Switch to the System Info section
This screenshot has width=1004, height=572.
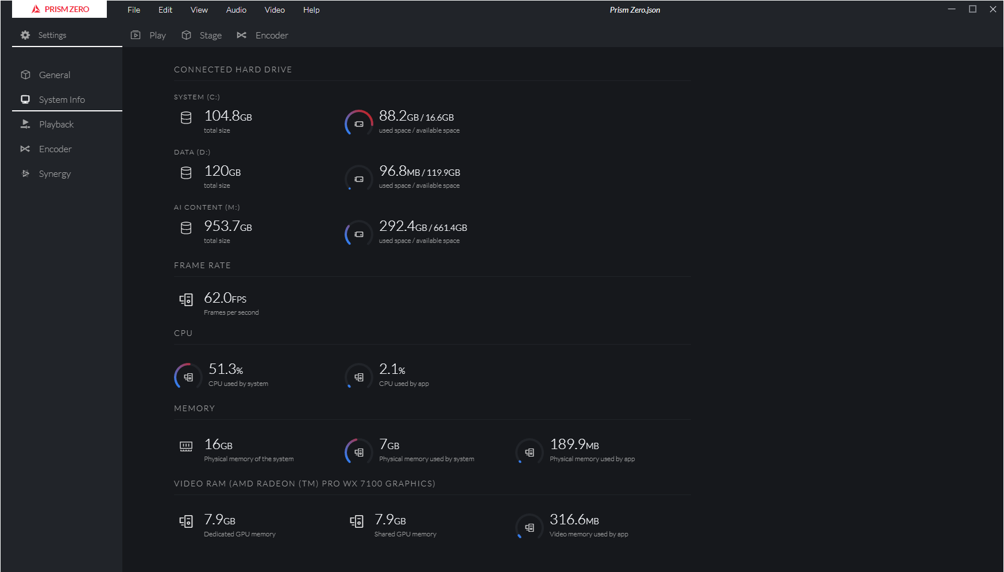click(61, 99)
